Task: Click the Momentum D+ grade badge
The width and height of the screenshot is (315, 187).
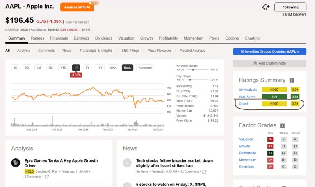Action: 270,160
